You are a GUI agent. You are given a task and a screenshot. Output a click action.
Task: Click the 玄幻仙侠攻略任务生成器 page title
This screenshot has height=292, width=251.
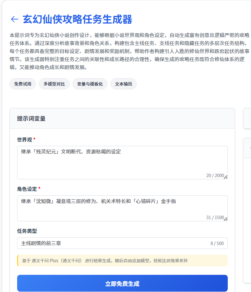click(77, 19)
